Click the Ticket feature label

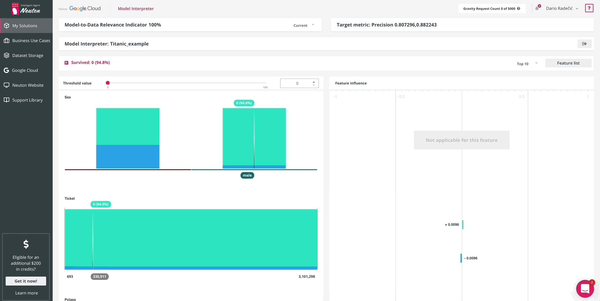70,199
